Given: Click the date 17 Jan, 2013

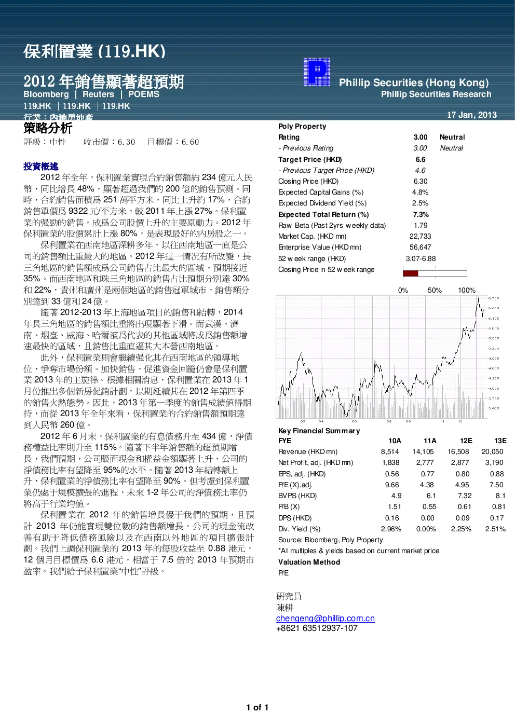Looking at the screenshot, I should [472, 115].
